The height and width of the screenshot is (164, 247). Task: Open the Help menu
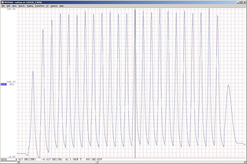[61, 6]
